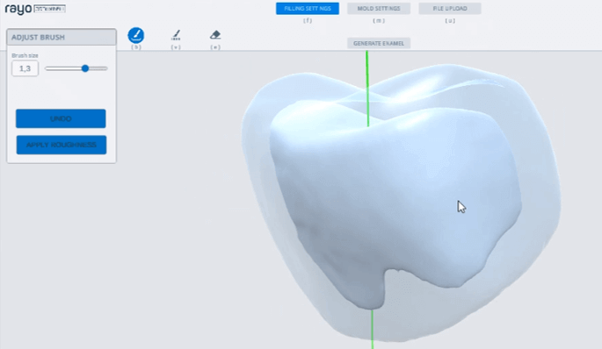Focus the brush size value field
The image size is (602, 349).
25,68
